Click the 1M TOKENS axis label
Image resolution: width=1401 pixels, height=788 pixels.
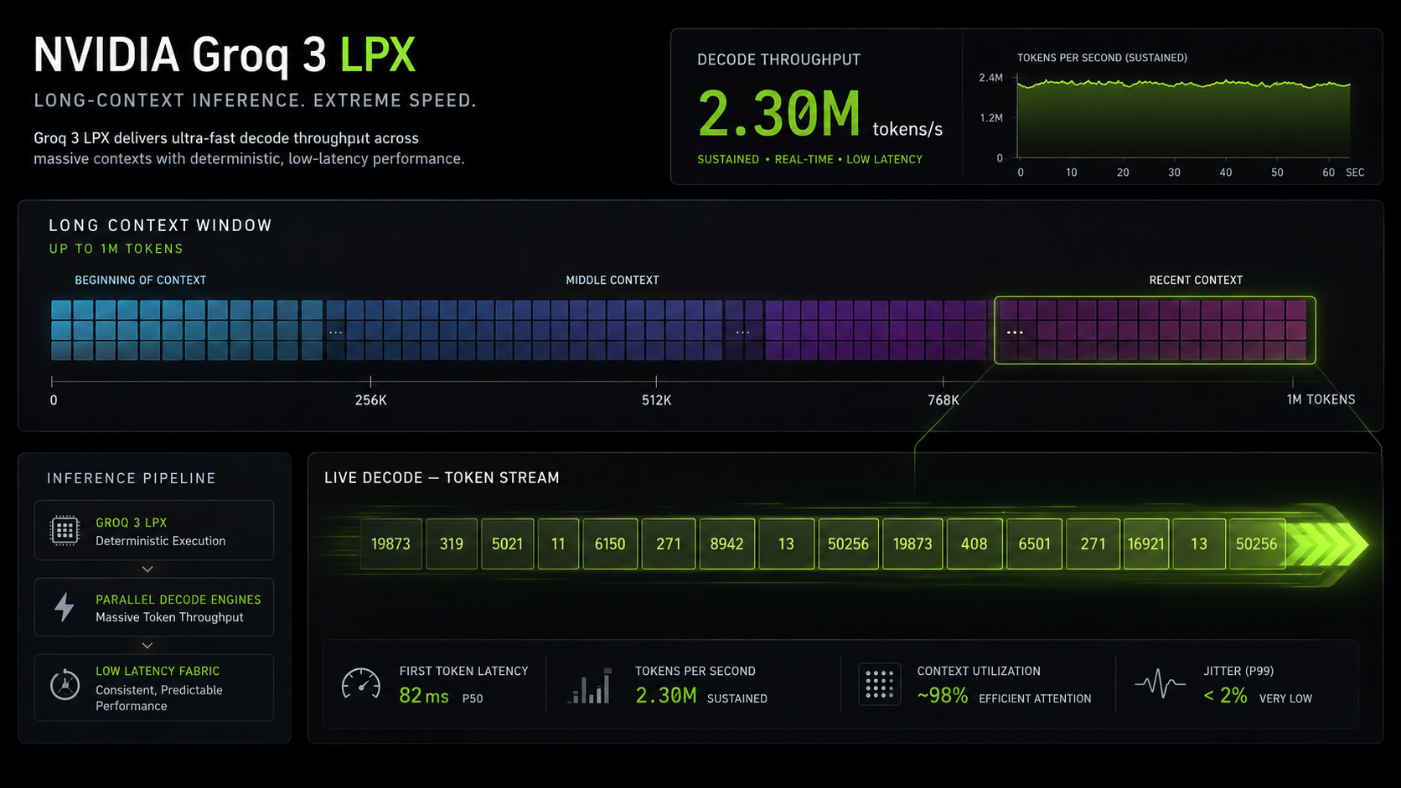[1321, 399]
